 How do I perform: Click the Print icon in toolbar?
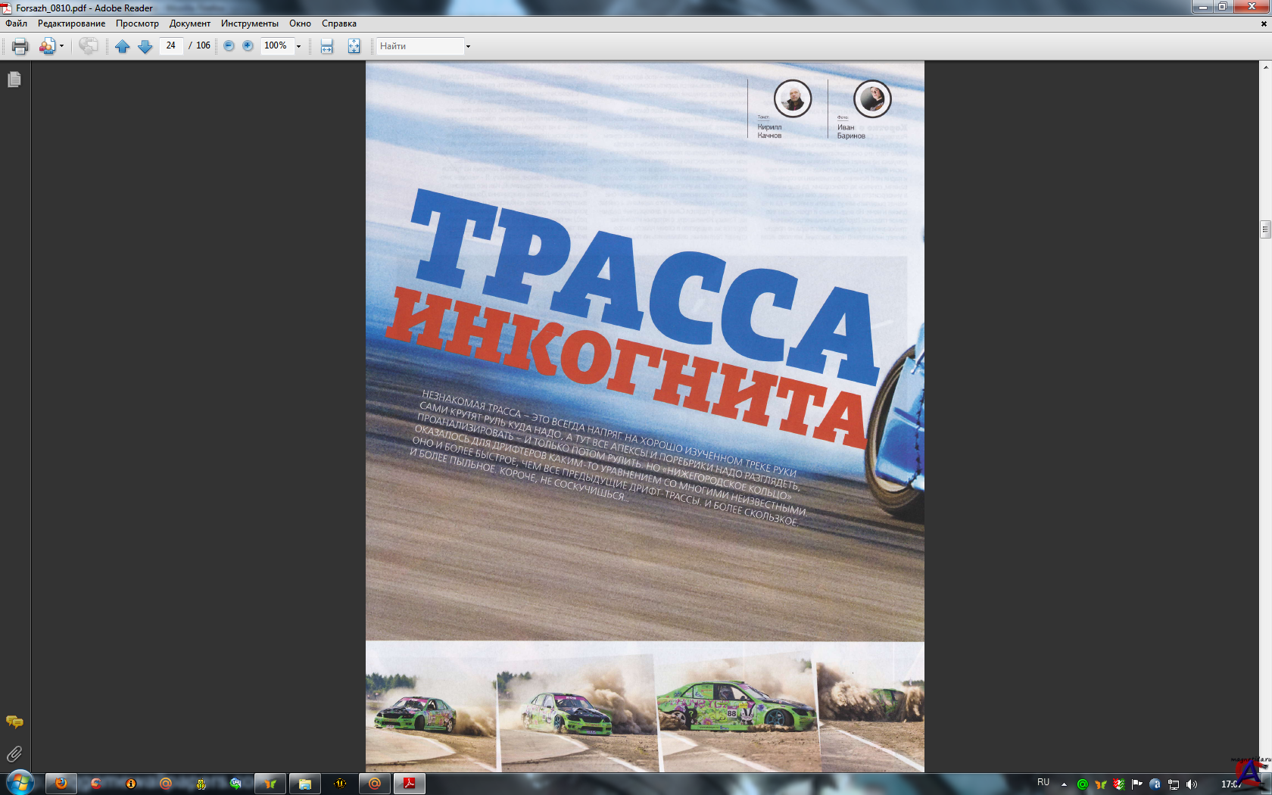(20, 46)
